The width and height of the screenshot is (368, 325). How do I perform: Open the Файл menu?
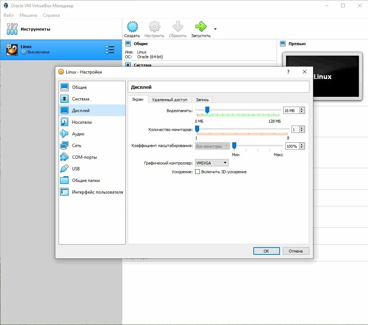click(x=9, y=15)
